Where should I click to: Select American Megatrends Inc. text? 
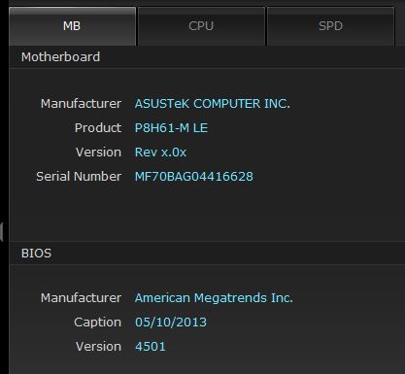pyautogui.click(x=214, y=298)
